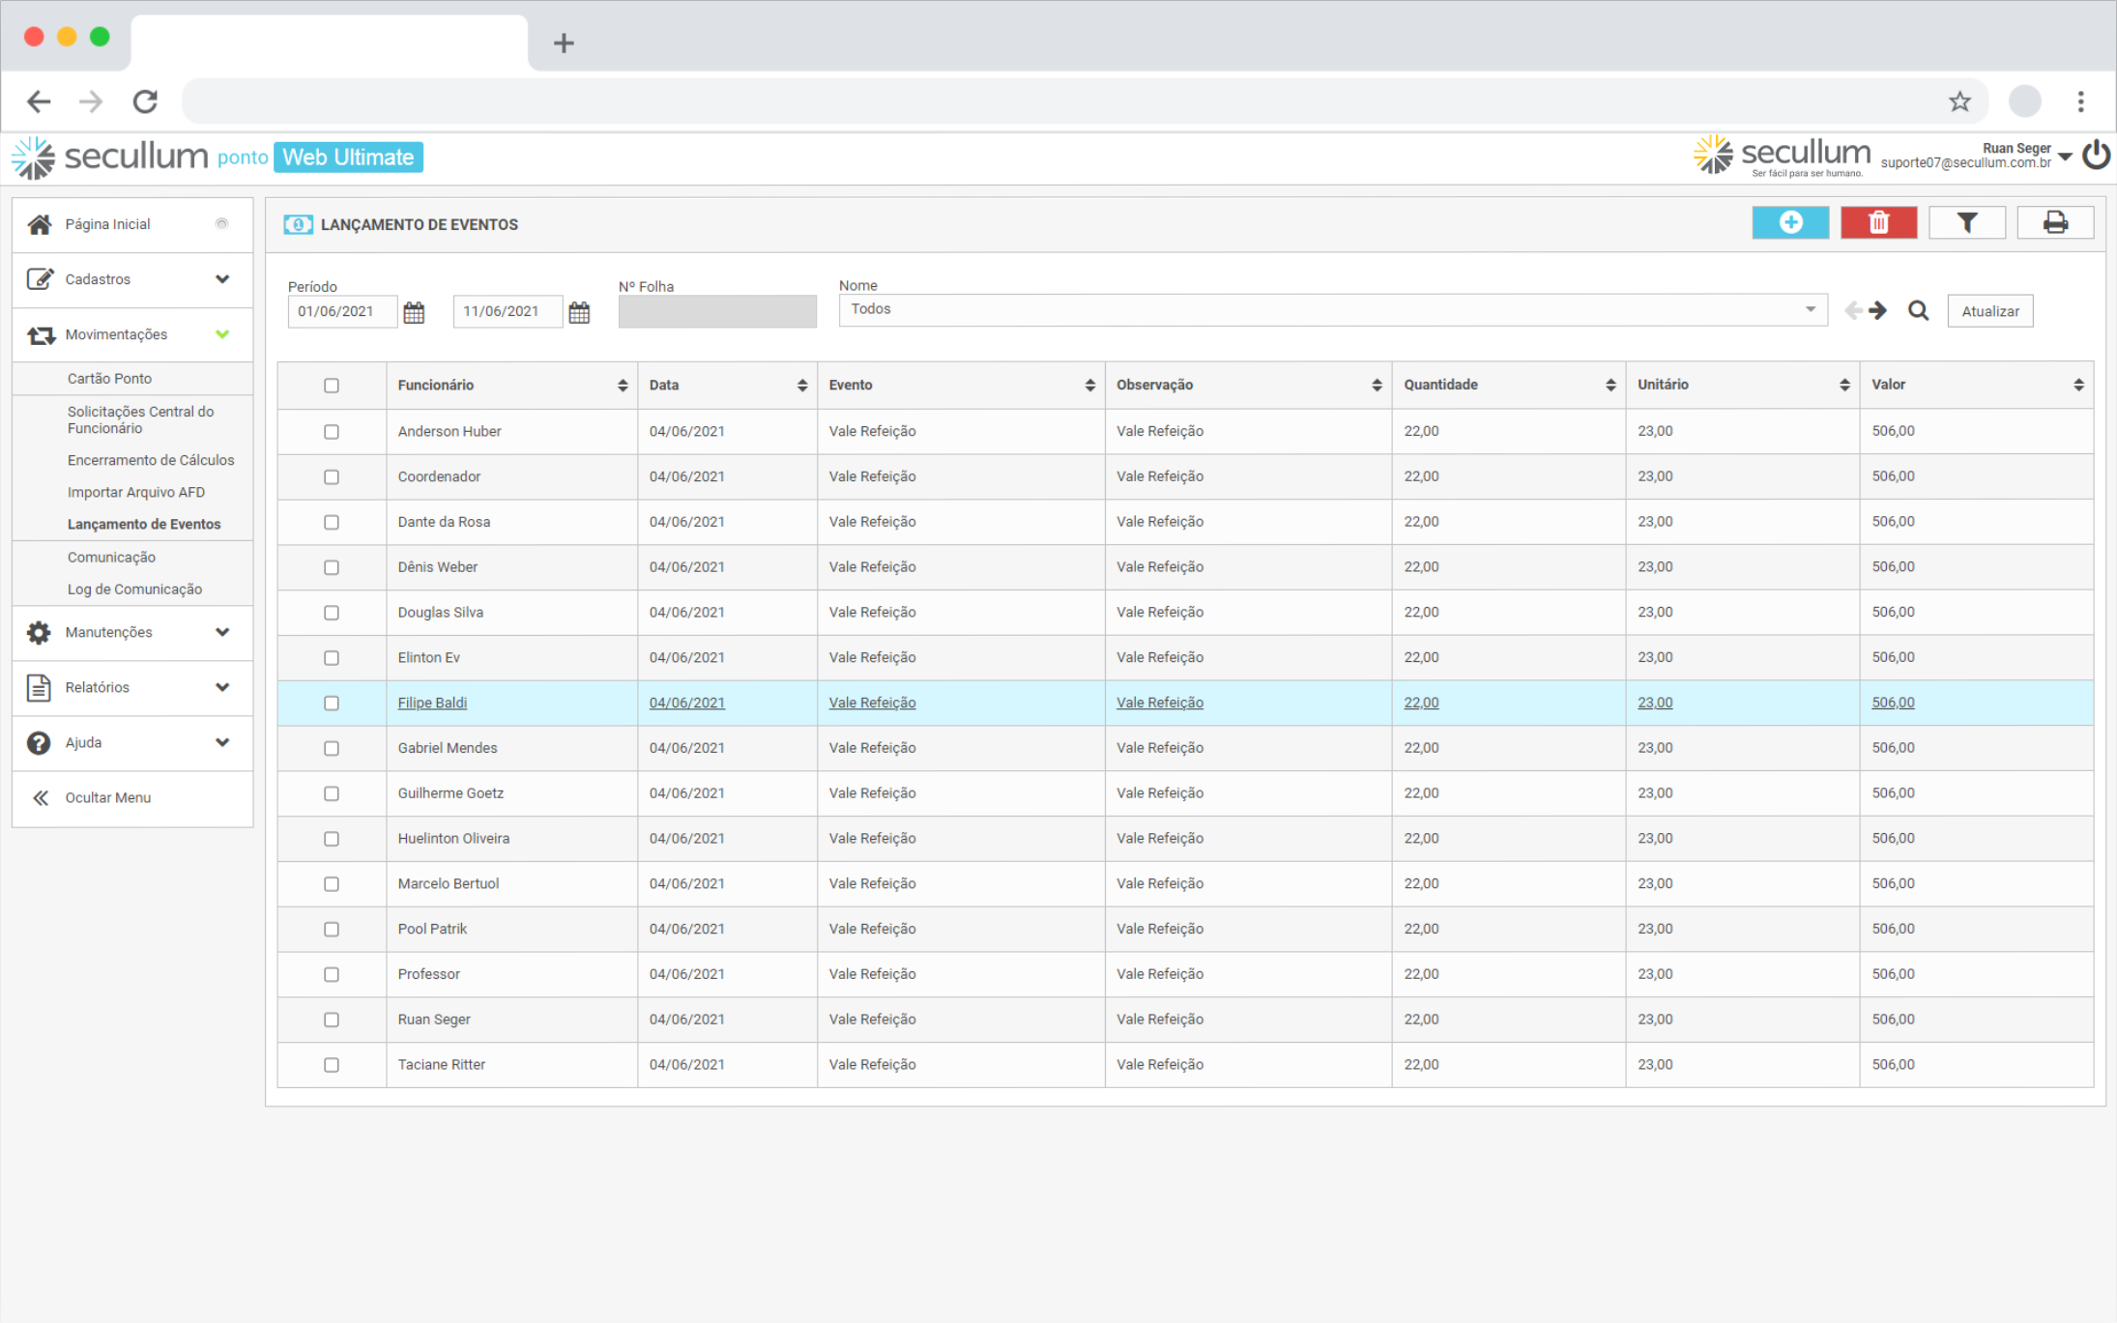The height and width of the screenshot is (1323, 2117).
Task: Click the Atualizar button
Action: tap(1989, 311)
